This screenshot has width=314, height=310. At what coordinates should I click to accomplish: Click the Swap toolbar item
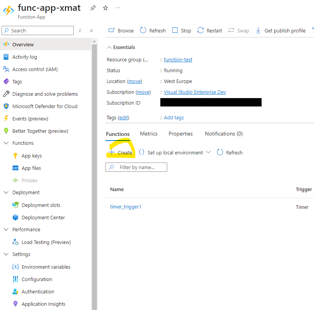pos(238,30)
